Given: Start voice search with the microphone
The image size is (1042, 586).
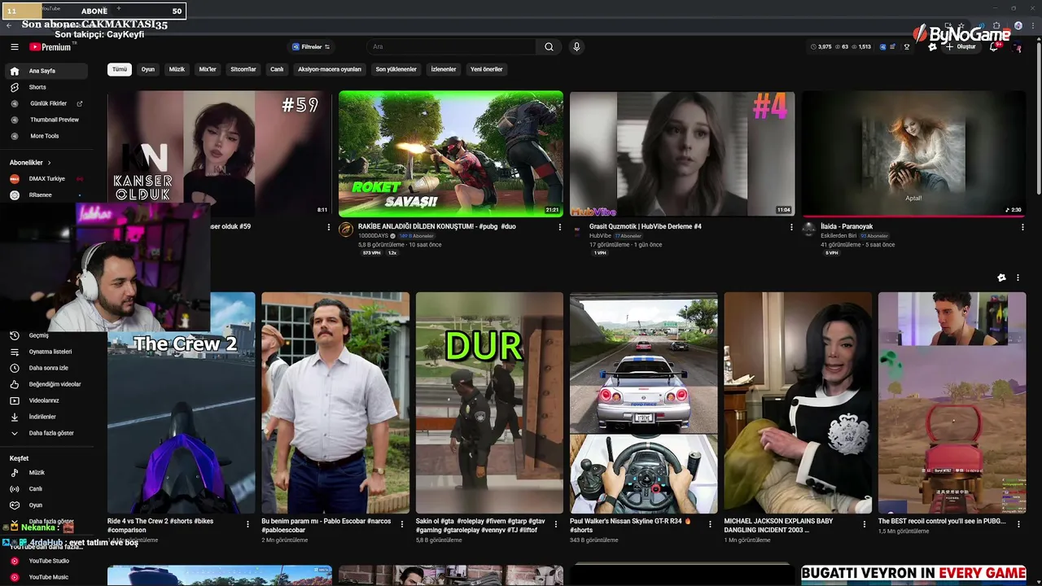Looking at the screenshot, I should click(576, 47).
